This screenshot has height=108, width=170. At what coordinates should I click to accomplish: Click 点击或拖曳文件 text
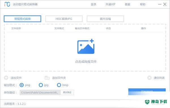pos(86,62)
